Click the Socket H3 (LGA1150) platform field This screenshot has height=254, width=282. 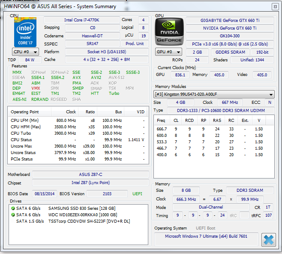tap(107, 52)
